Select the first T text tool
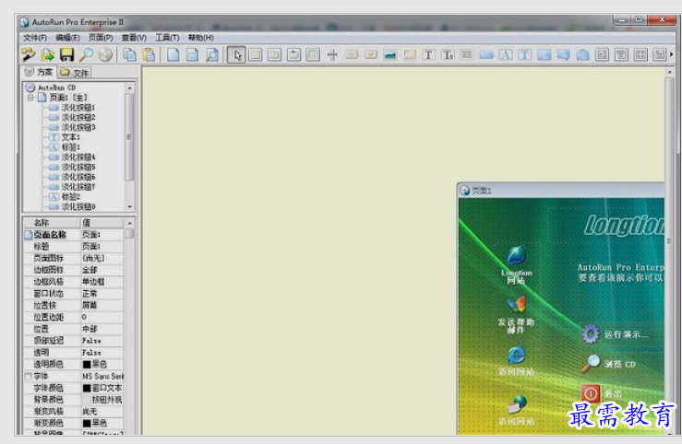This screenshot has height=444, width=682. pyautogui.click(x=428, y=55)
